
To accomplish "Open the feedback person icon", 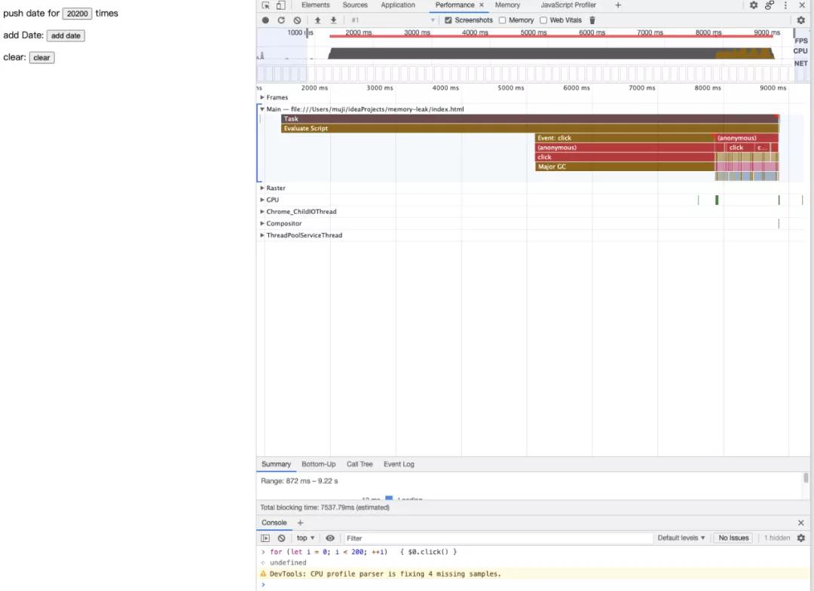I will pyautogui.click(x=770, y=5).
